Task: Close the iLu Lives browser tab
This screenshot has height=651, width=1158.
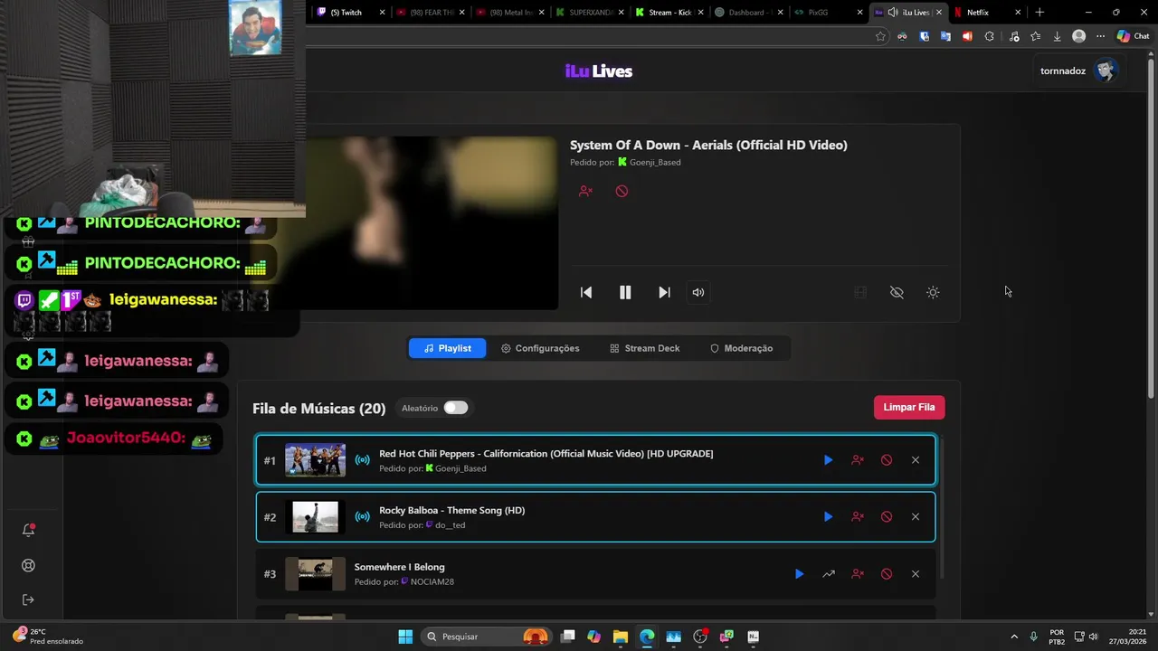Action: [939, 13]
